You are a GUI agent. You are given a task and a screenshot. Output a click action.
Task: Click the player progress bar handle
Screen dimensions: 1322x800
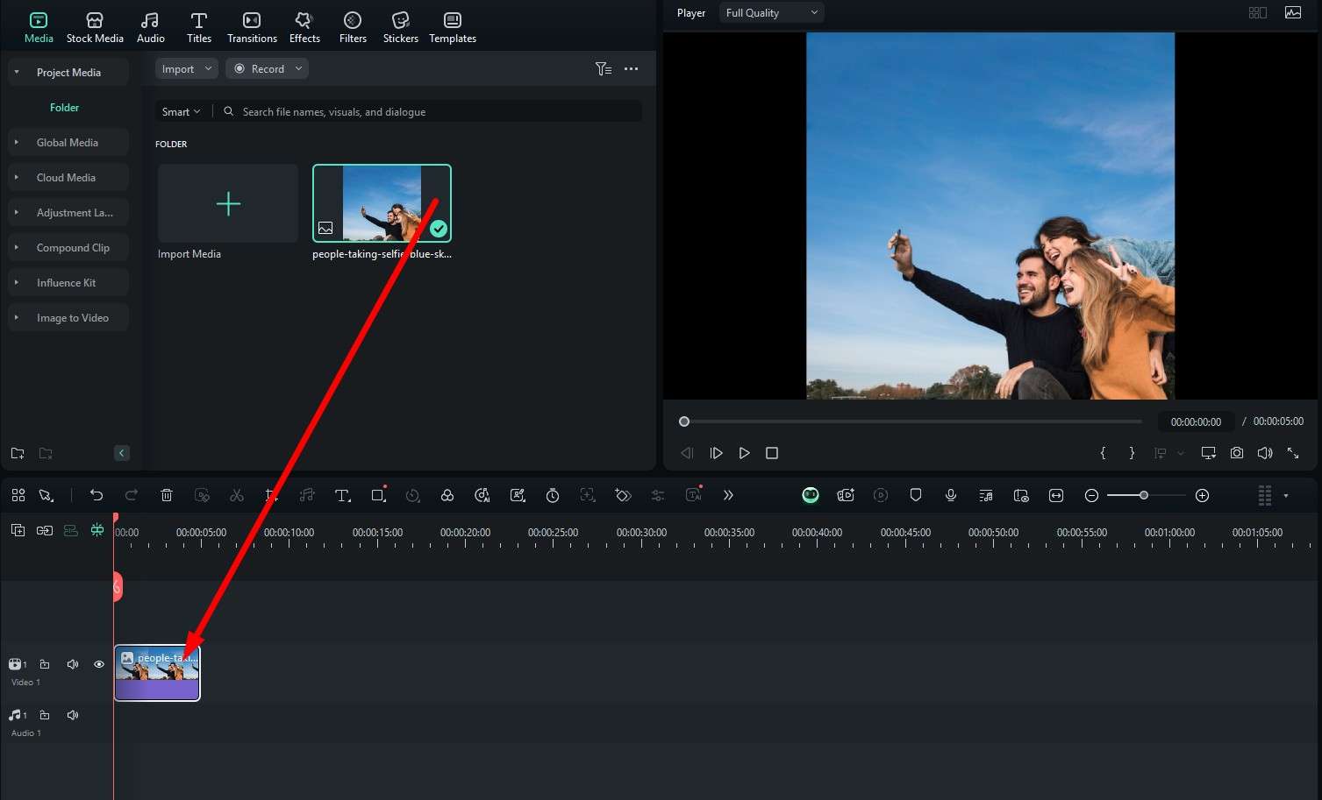click(684, 421)
